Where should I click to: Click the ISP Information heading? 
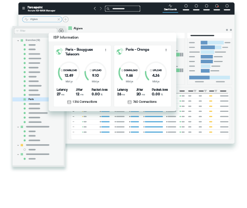tap(66, 37)
